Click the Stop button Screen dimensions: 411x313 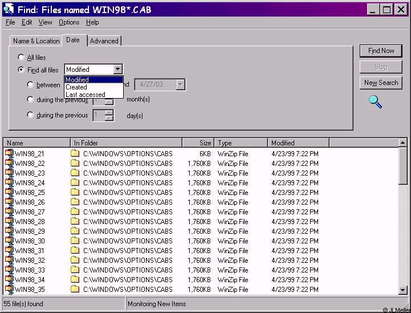381,67
